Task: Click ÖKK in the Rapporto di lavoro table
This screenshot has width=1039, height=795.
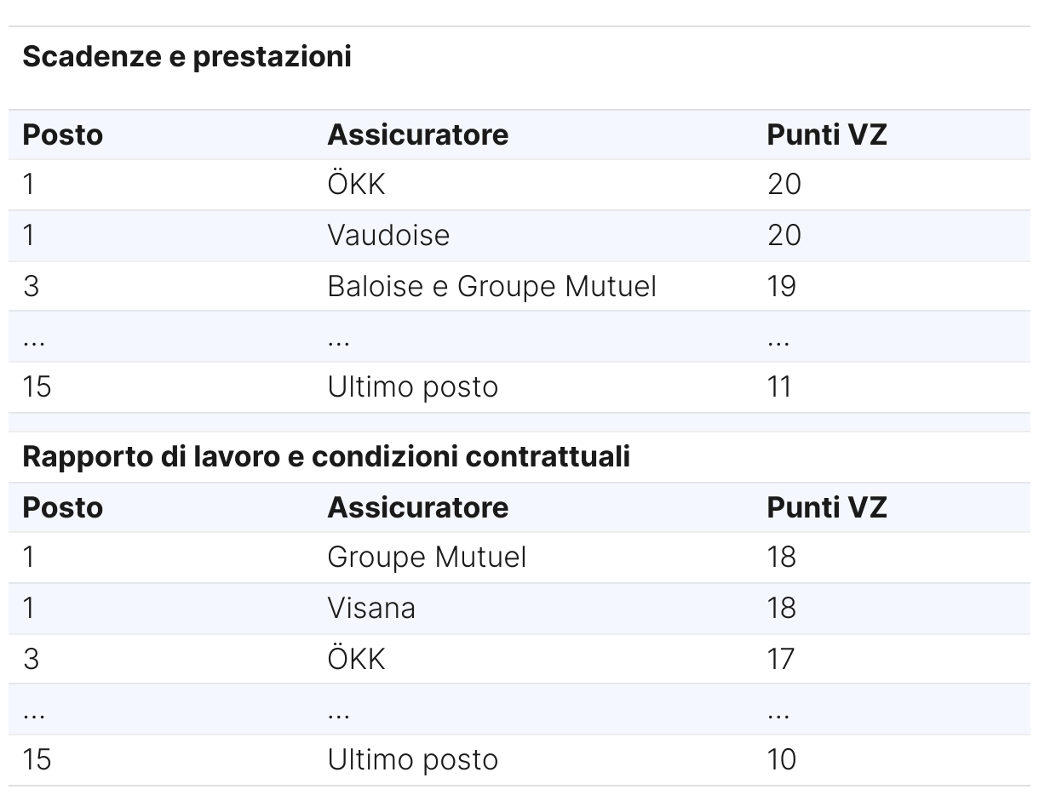Action: tap(356, 659)
